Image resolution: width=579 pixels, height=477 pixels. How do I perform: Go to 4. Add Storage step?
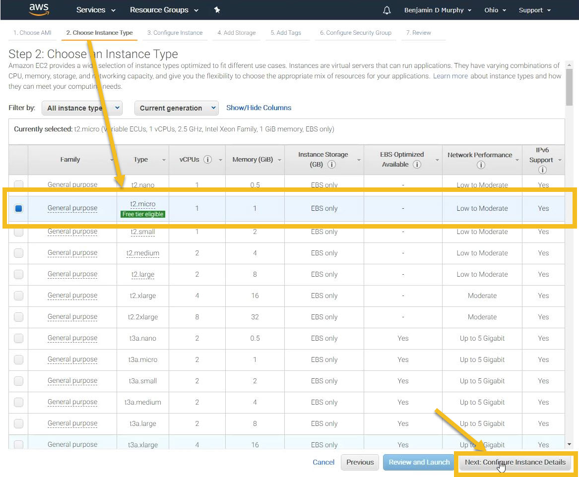pyautogui.click(x=236, y=32)
